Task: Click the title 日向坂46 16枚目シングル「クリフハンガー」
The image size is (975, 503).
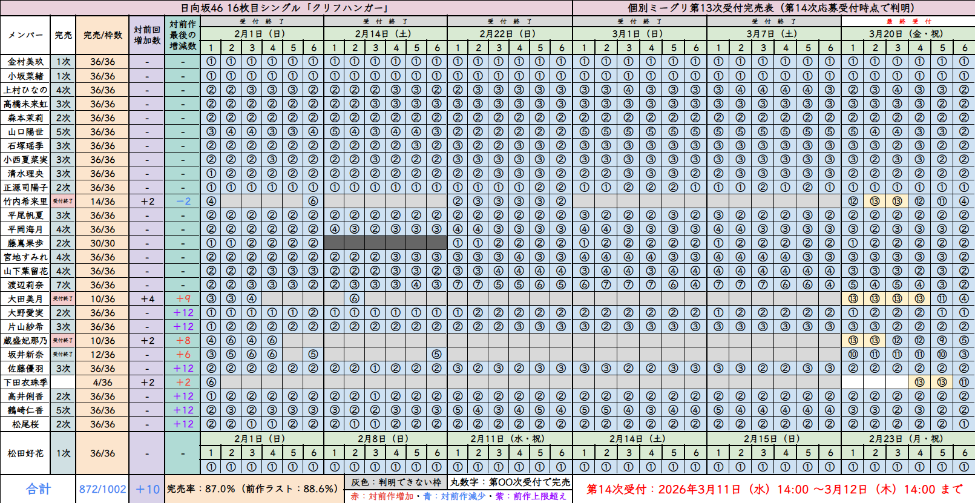Action: pos(284,8)
